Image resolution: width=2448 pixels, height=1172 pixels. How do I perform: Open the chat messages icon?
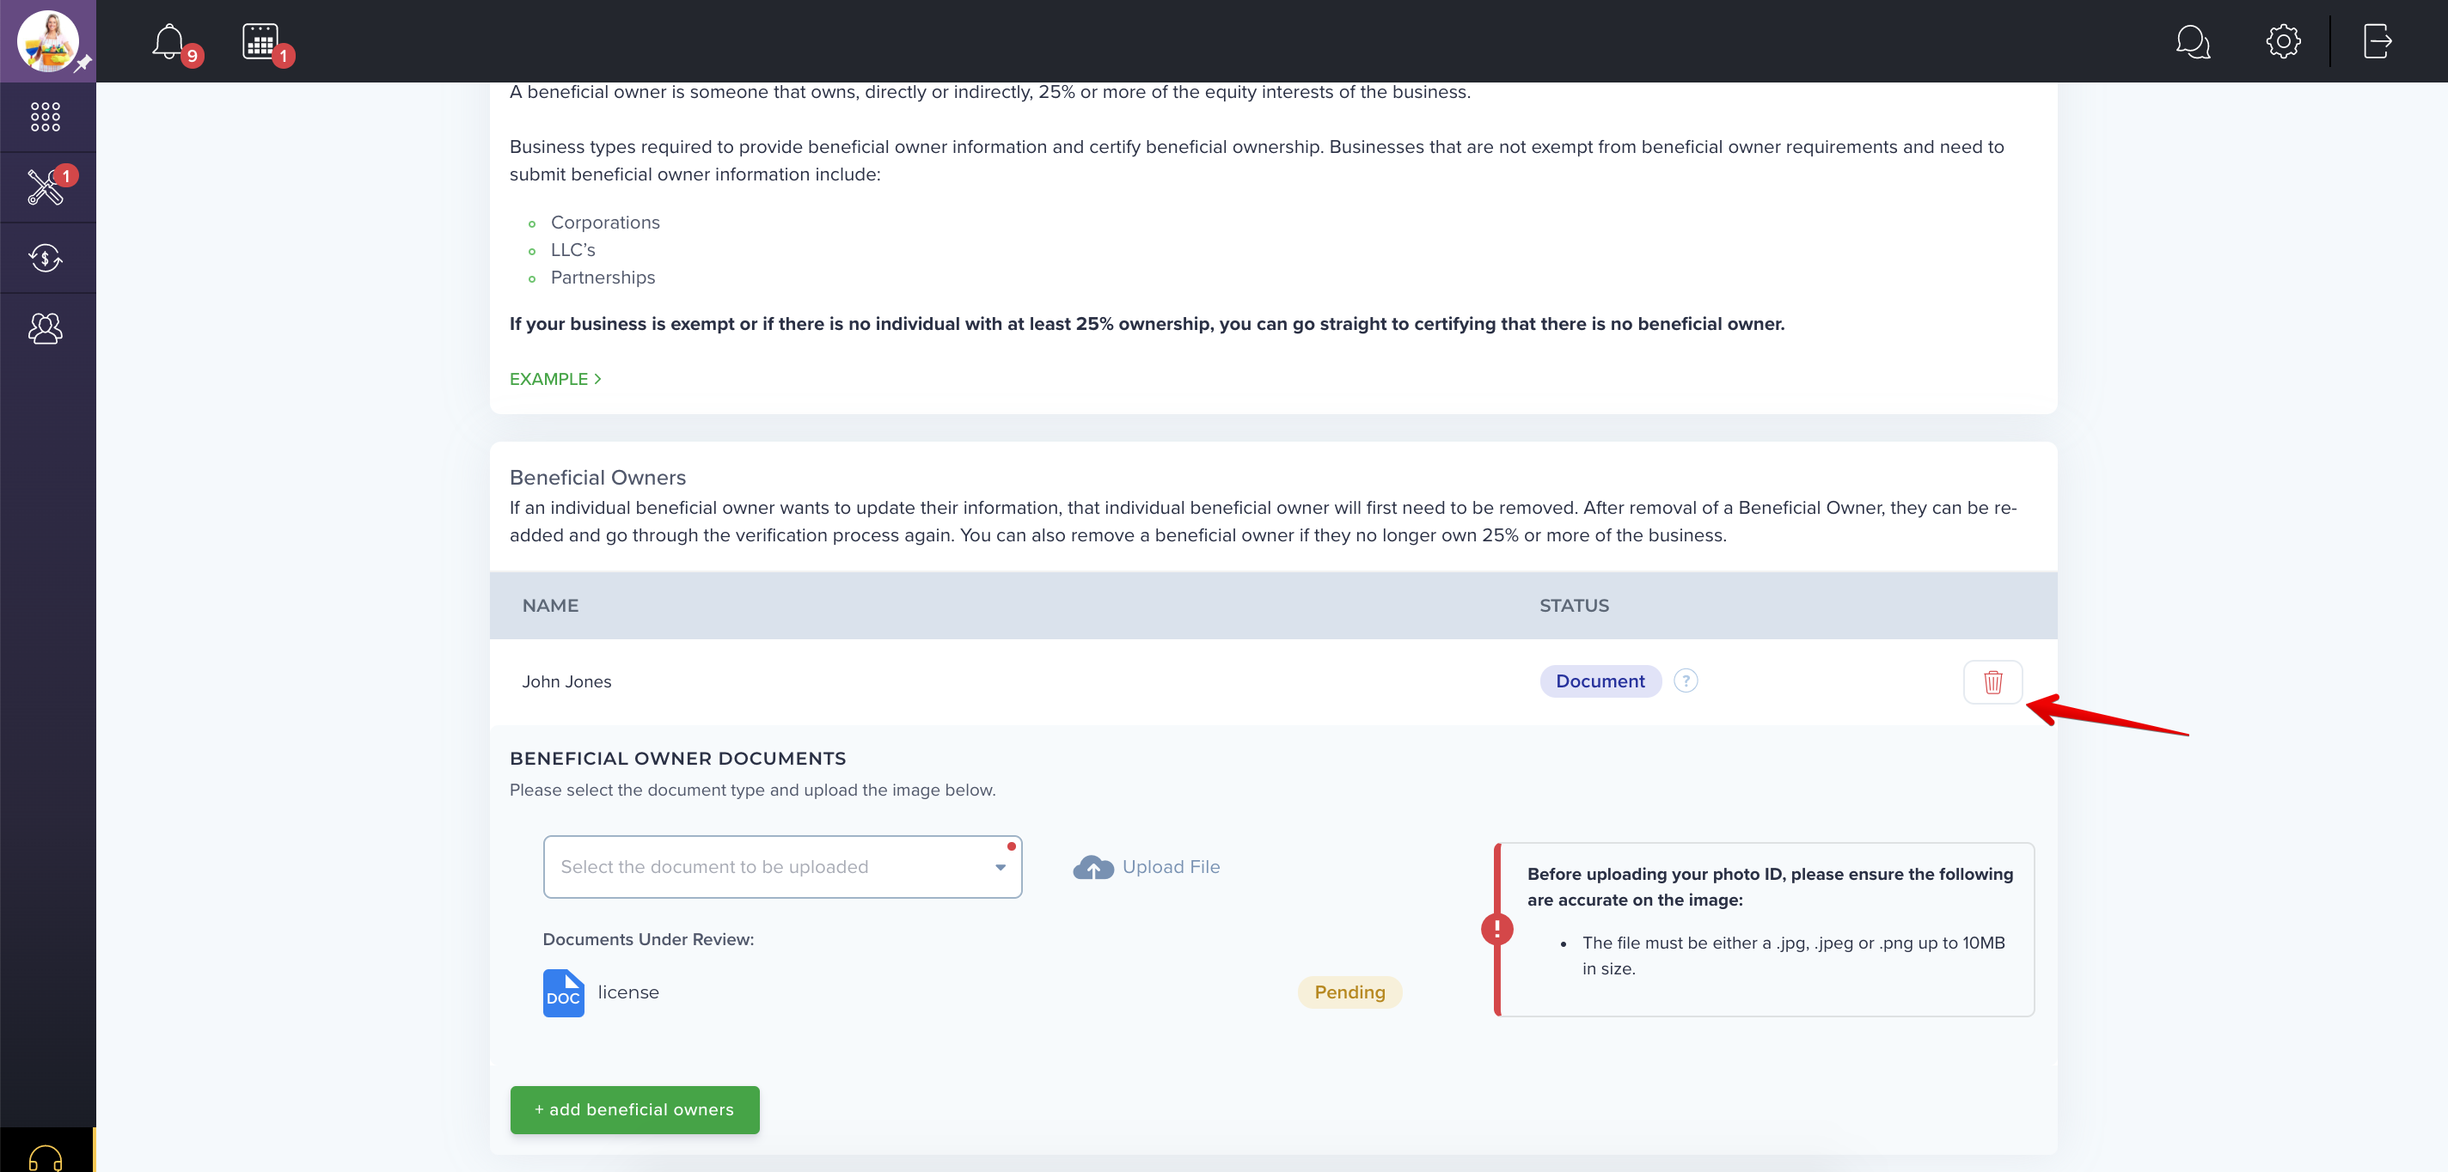point(2193,42)
